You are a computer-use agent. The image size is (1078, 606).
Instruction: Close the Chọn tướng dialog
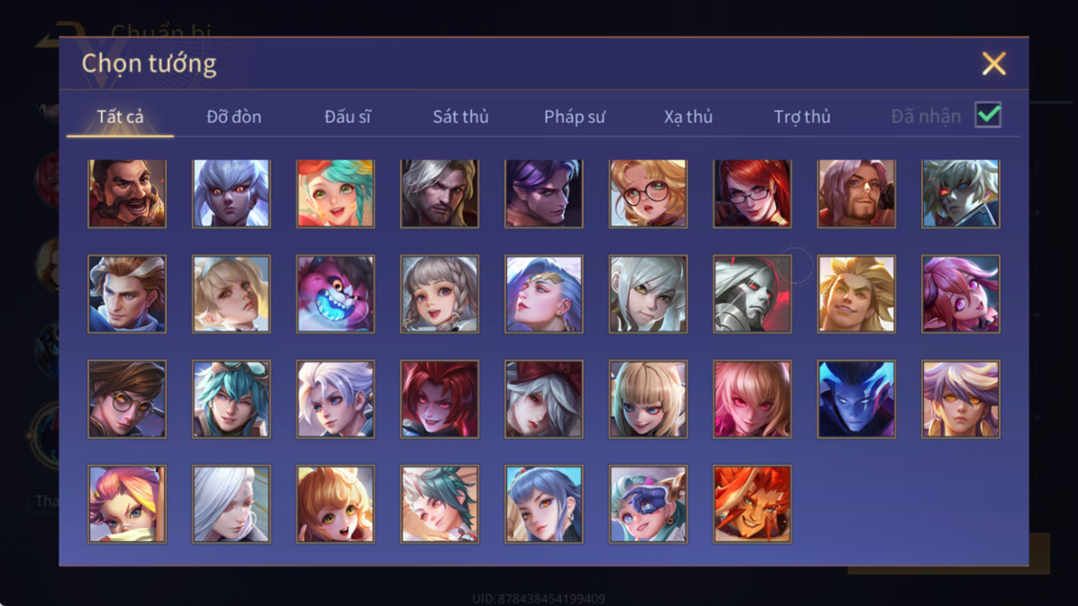(x=993, y=64)
